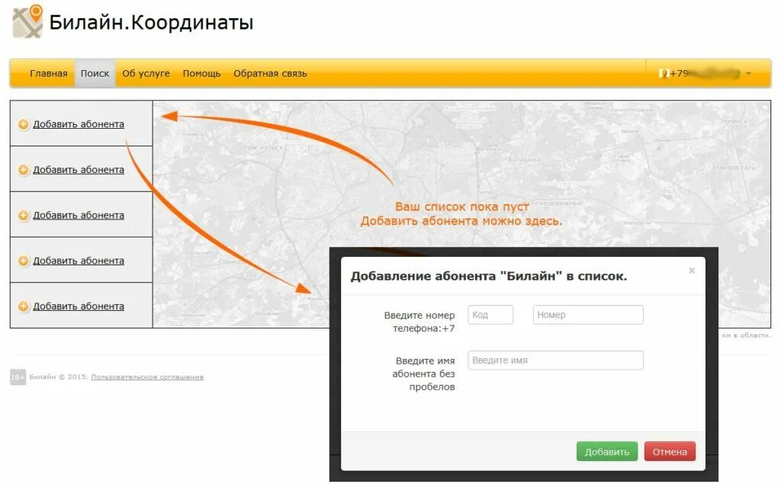This screenshot has height=487, width=781.
Task: Open the Помощь page
Action: (x=201, y=74)
